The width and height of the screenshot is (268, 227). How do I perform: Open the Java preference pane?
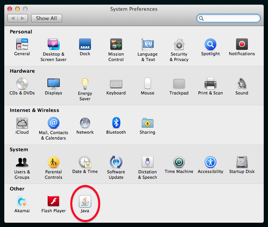(x=85, y=201)
